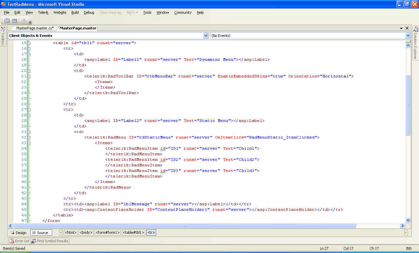Viewport: 419px width, 253px height.
Task: Click "Ln 27" in the status bar
Action: 324,248
